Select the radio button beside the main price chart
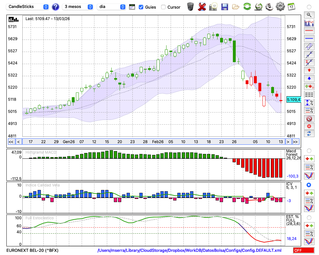 click(x=309, y=7)
